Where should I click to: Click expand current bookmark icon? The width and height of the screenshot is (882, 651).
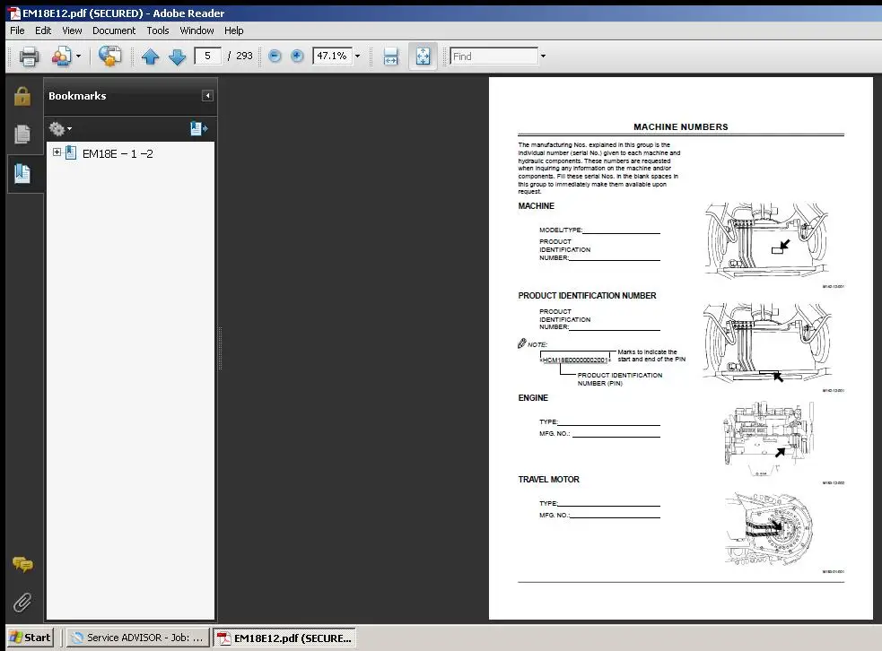[198, 129]
